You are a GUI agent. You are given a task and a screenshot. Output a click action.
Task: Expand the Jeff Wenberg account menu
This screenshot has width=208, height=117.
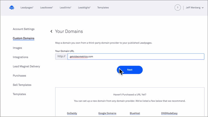(x=194, y=8)
